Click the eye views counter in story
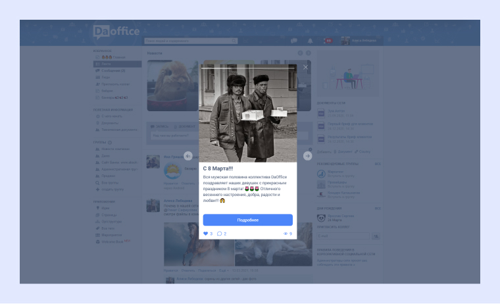Viewport: 500px width, 304px height. coord(287,234)
